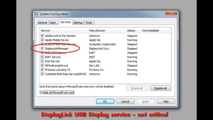Click "Nero AG" manufacturer cell
The height and width of the screenshot is (120, 213).
click(94, 66)
